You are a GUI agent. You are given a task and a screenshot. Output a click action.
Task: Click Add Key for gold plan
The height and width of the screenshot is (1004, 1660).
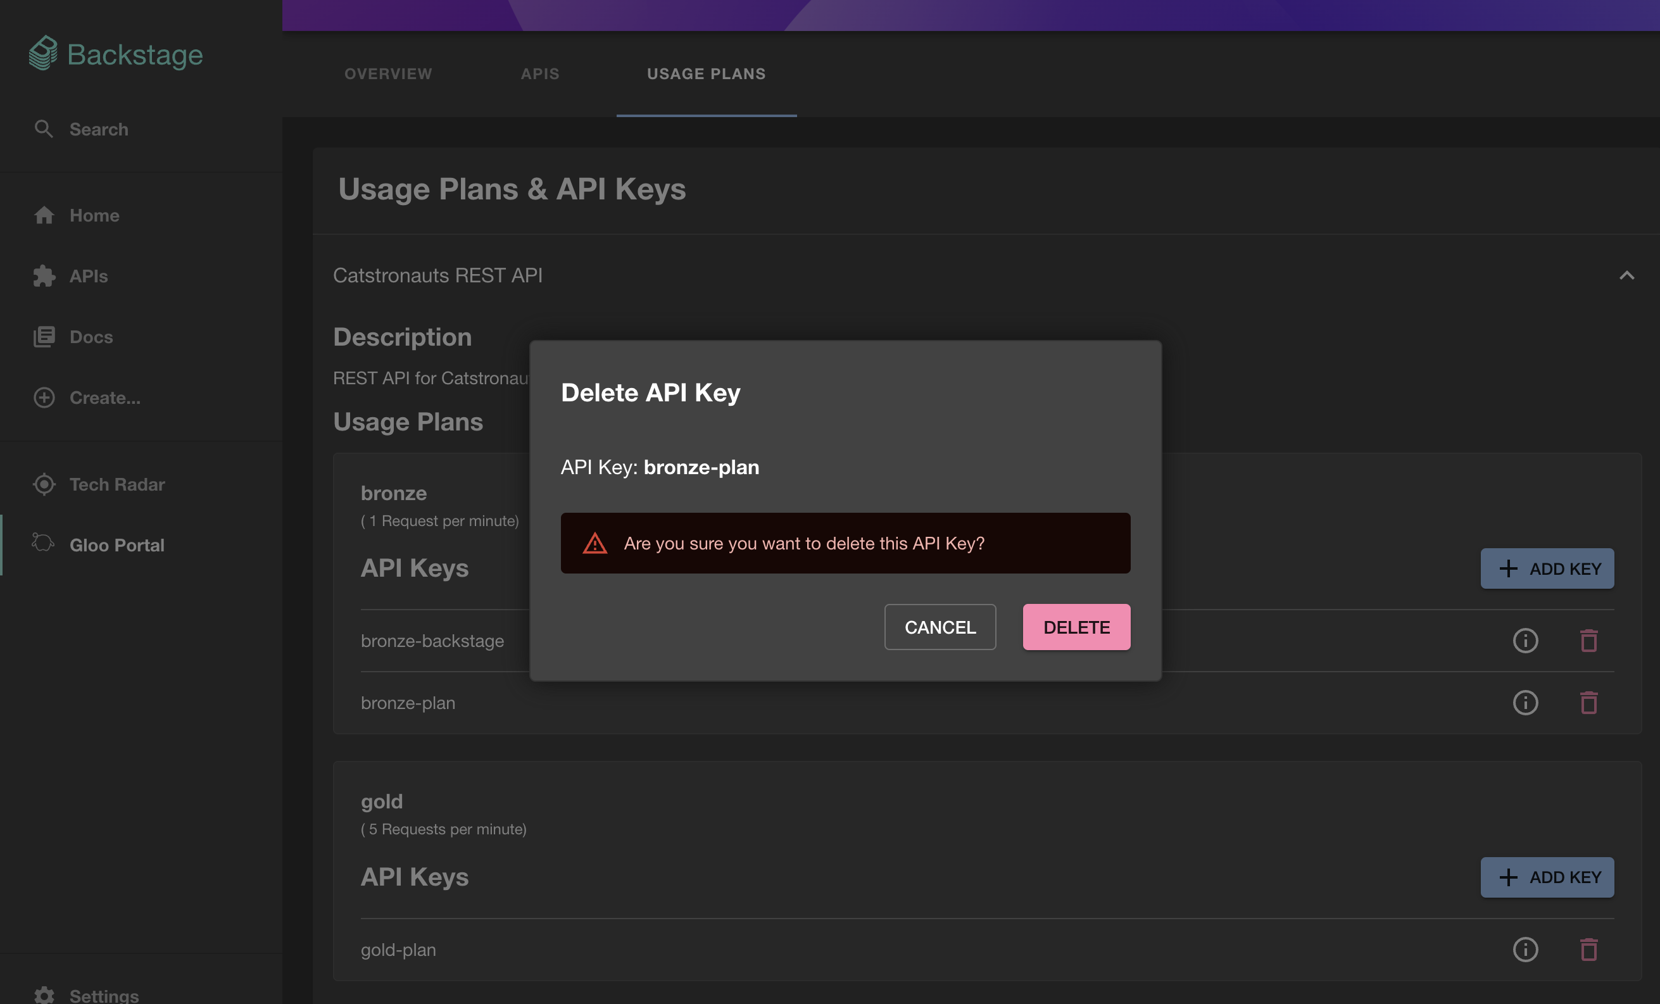(1546, 877)
